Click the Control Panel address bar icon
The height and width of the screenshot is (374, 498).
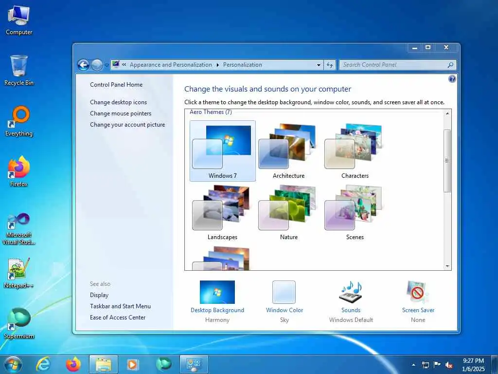coord(116,65)
